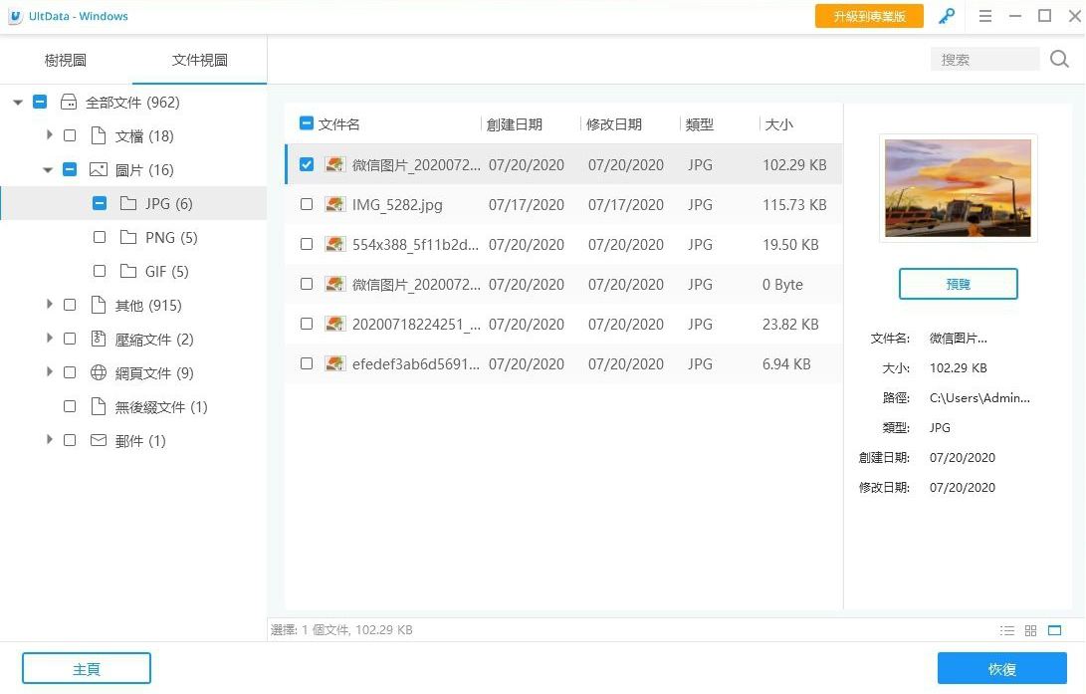1086x694 pixels.
Task: Click the image icon of IMG_5282.jpg
Action: [x=335, y=204]
